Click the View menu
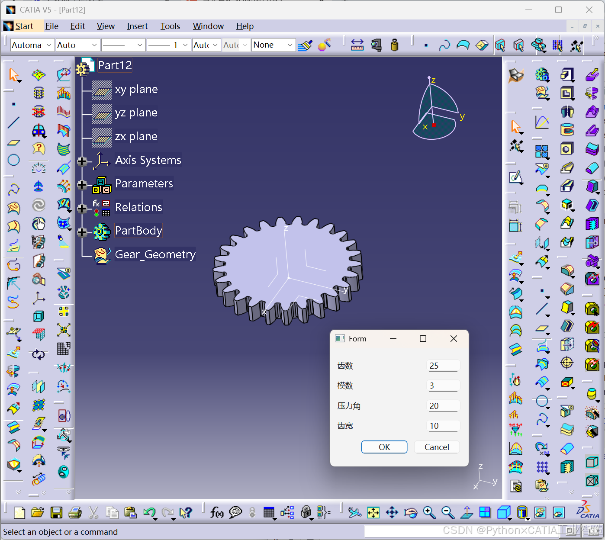This screenshot has width=605, height=540. click(x=106, y=26)
